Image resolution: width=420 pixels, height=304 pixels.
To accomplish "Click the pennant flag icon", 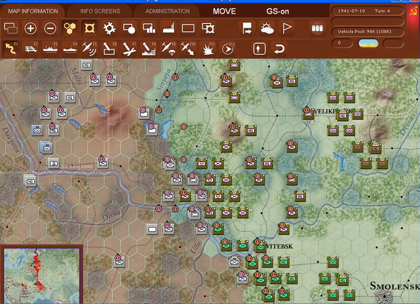I will point(287,28).
